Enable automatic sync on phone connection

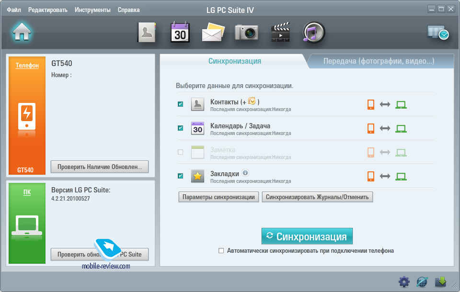coord(221,250)
